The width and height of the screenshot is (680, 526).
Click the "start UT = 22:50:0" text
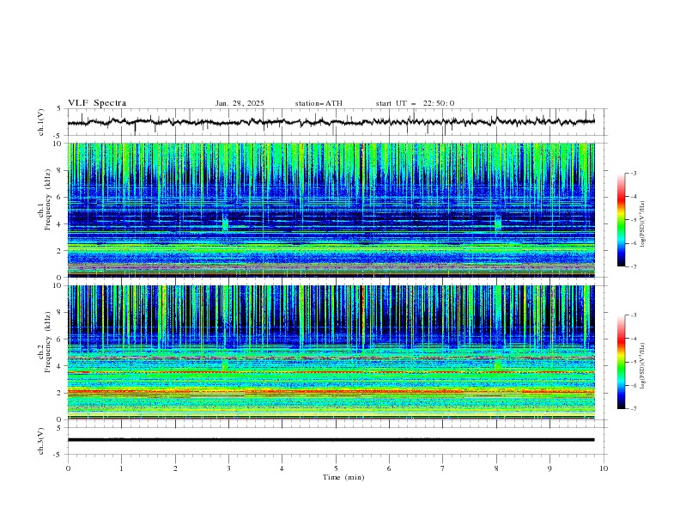(415, 103)
